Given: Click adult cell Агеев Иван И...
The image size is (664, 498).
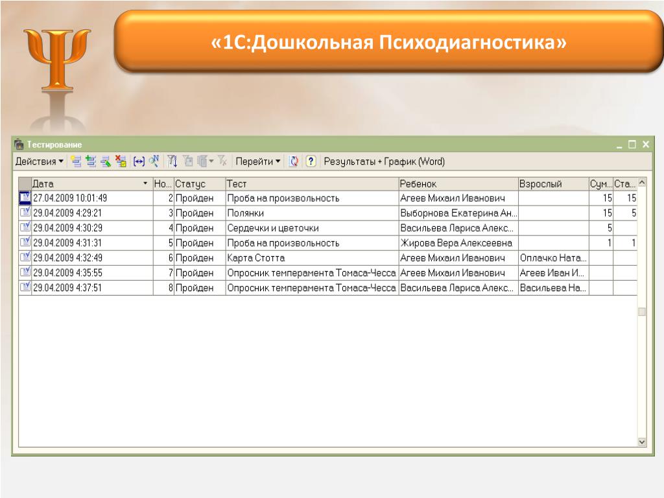Looking at the screenshot, I should [x=554, y=273].
